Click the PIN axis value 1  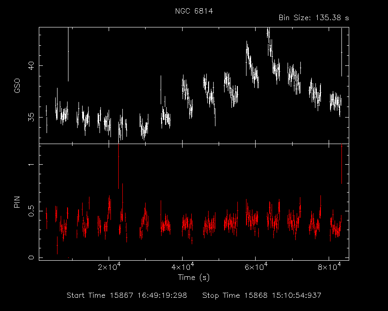tap(31, 165)
